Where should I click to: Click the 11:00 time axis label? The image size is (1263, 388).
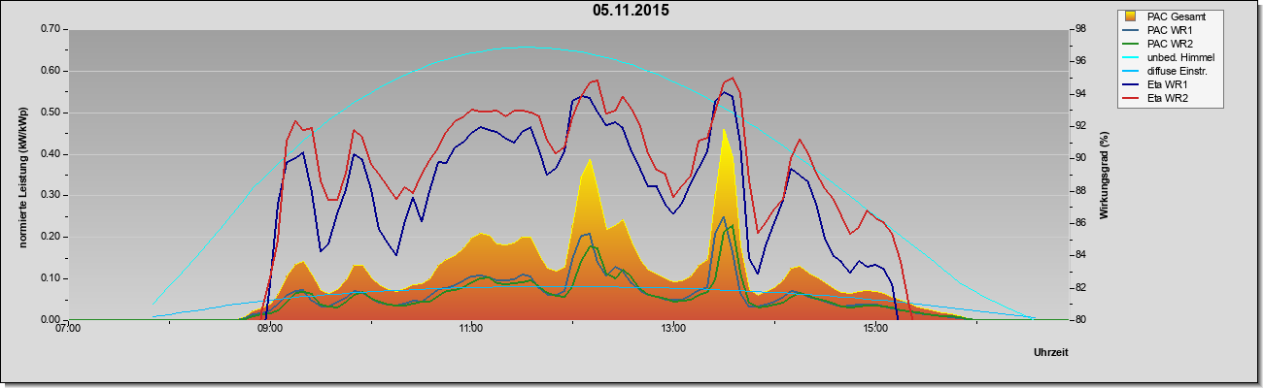(471, 330)
